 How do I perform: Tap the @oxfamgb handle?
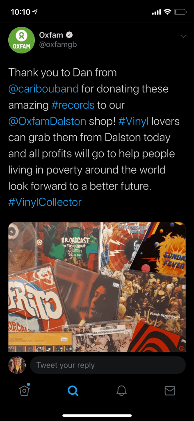click(58, 44)
